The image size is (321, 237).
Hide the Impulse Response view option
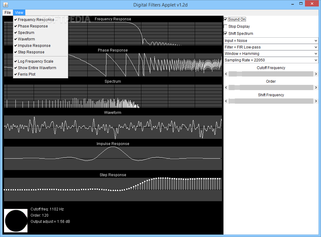[34, 46]
